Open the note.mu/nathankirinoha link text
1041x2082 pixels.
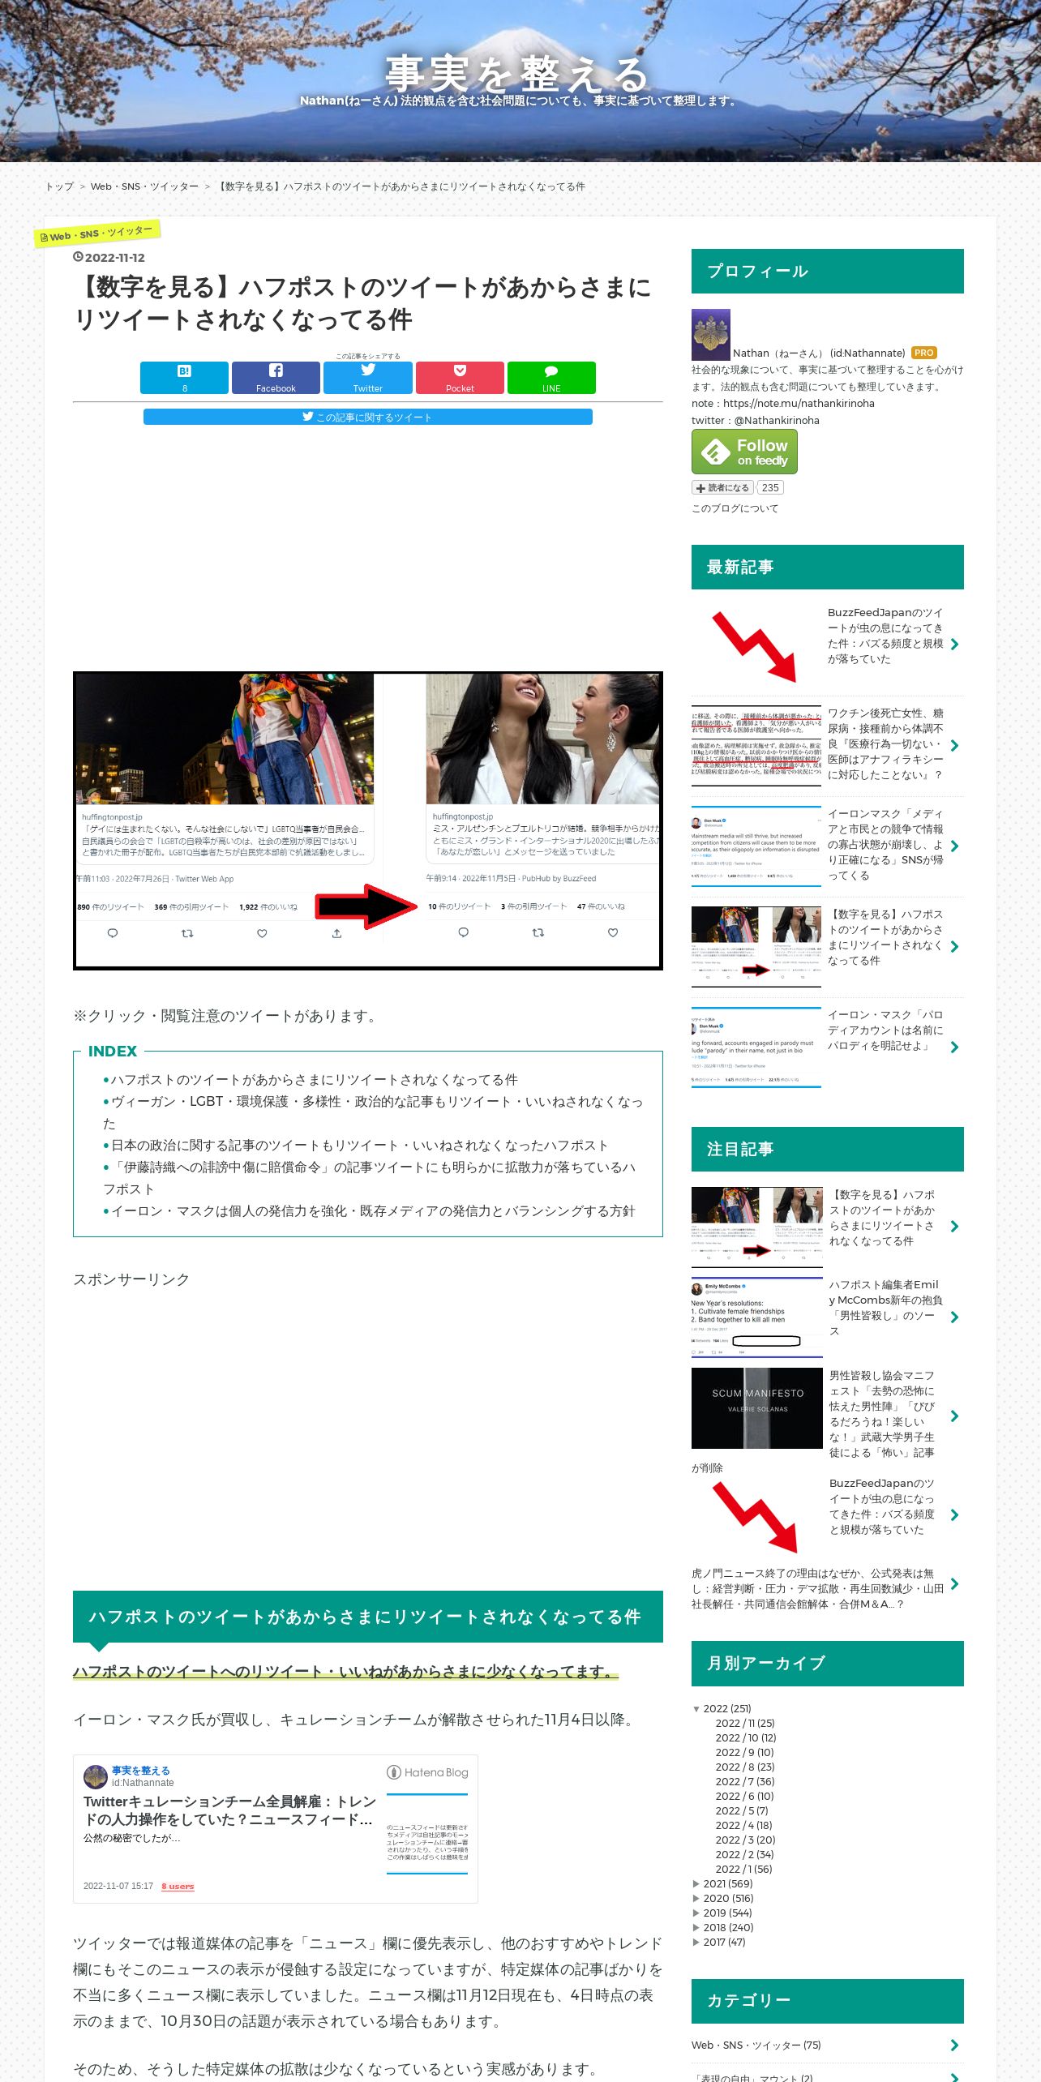click(x=799, y=404)
